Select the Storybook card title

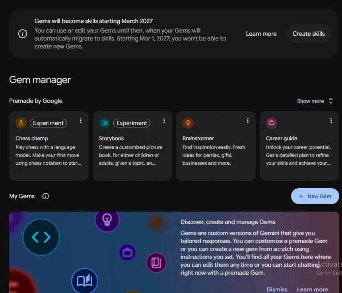[x=111, y=139]
